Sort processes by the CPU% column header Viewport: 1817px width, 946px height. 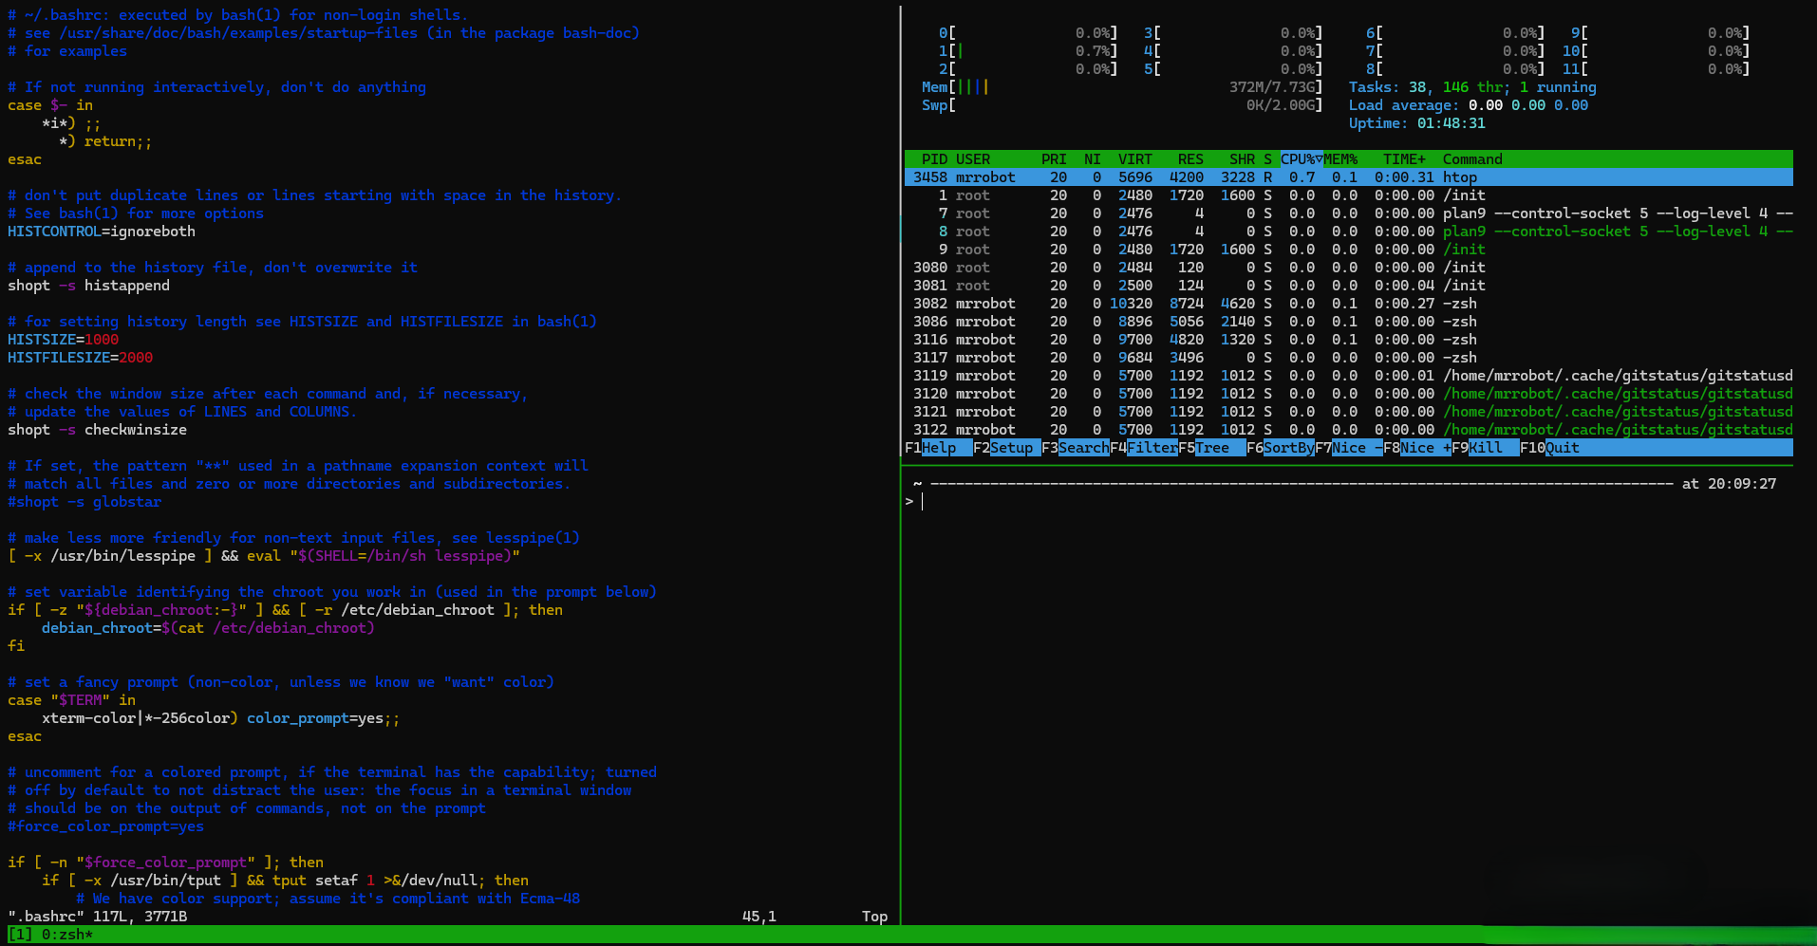pyautogui.click(x=1301, y=159)
